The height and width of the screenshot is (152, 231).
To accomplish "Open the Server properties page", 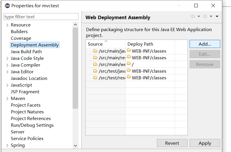I will click(x=17, y=132).
